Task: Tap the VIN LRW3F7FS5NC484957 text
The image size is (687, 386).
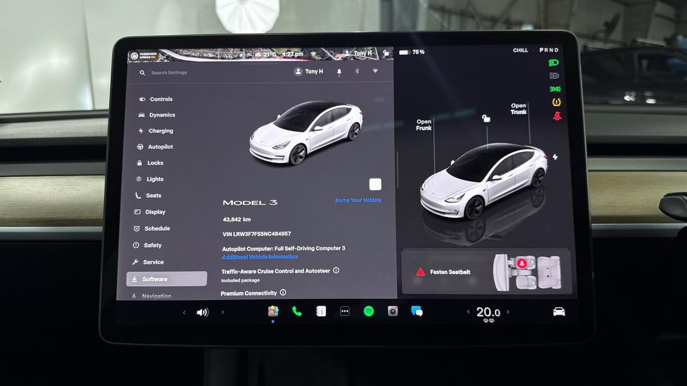Action: pos(256,234)
